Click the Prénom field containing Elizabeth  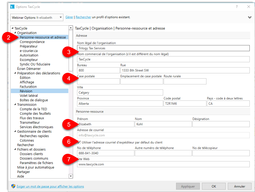pyautogui.click(x=106, y=124)
